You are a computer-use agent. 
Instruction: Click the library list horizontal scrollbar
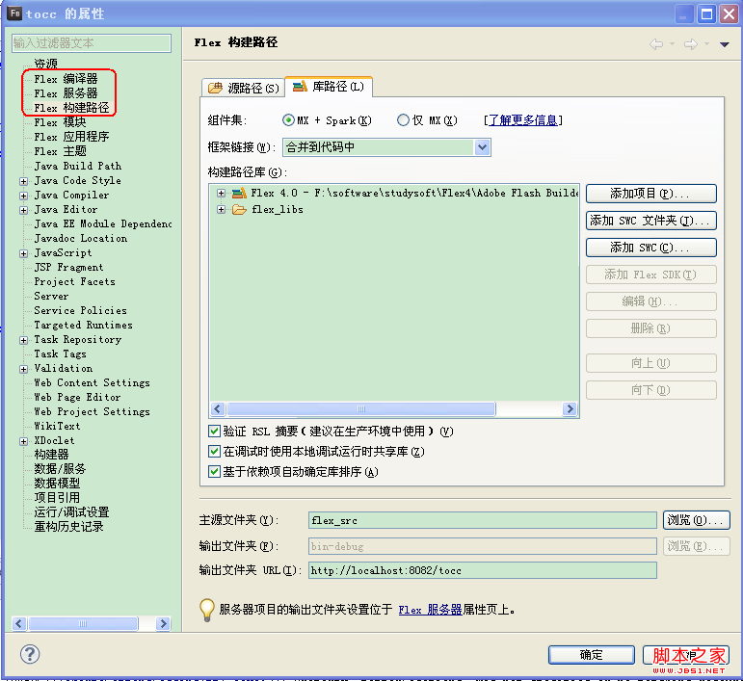(x=393, y=409)
